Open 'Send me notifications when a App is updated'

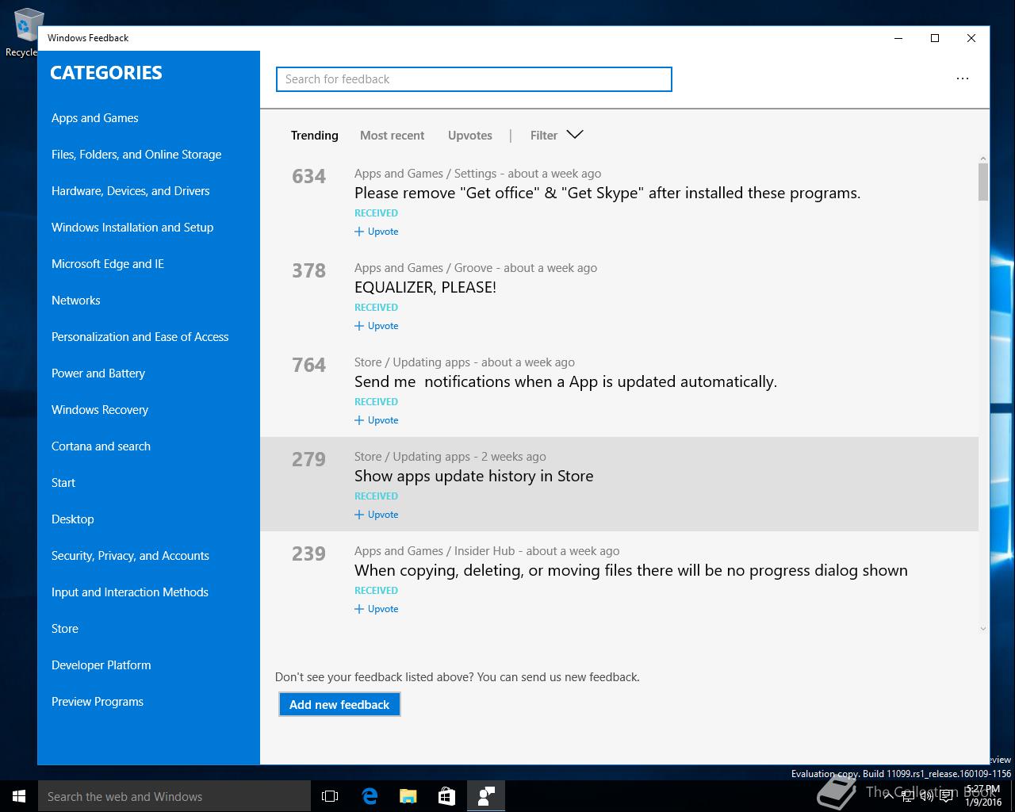(x=565, y=381)
